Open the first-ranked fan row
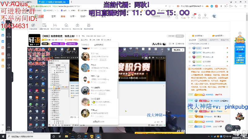Screen dimensions: 248x139 point(208,48)
